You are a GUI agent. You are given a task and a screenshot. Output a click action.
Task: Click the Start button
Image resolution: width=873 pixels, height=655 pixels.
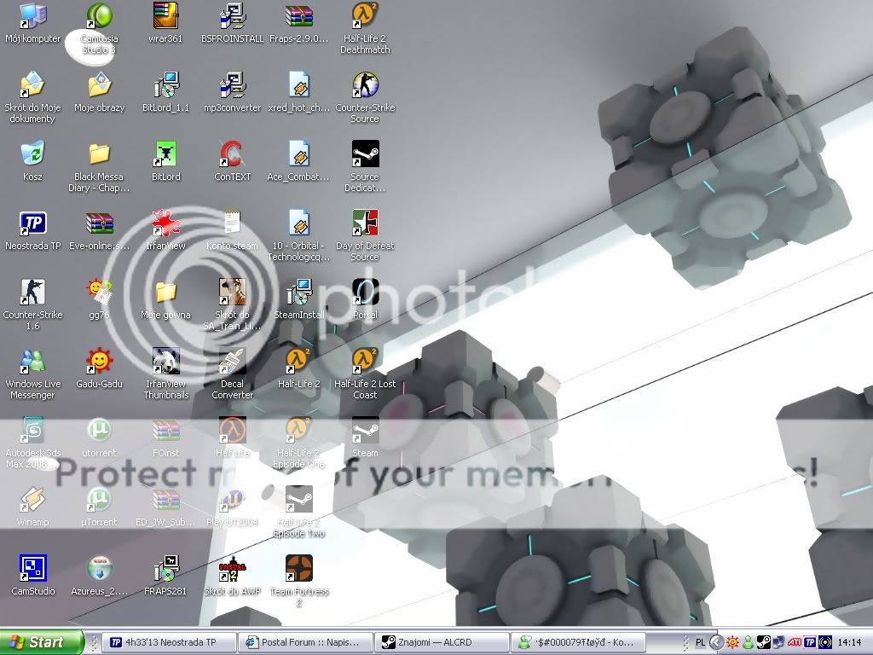click(x=42, y=642)
